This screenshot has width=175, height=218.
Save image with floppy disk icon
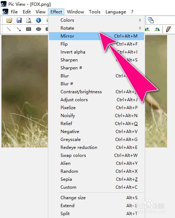pos(19,20)
